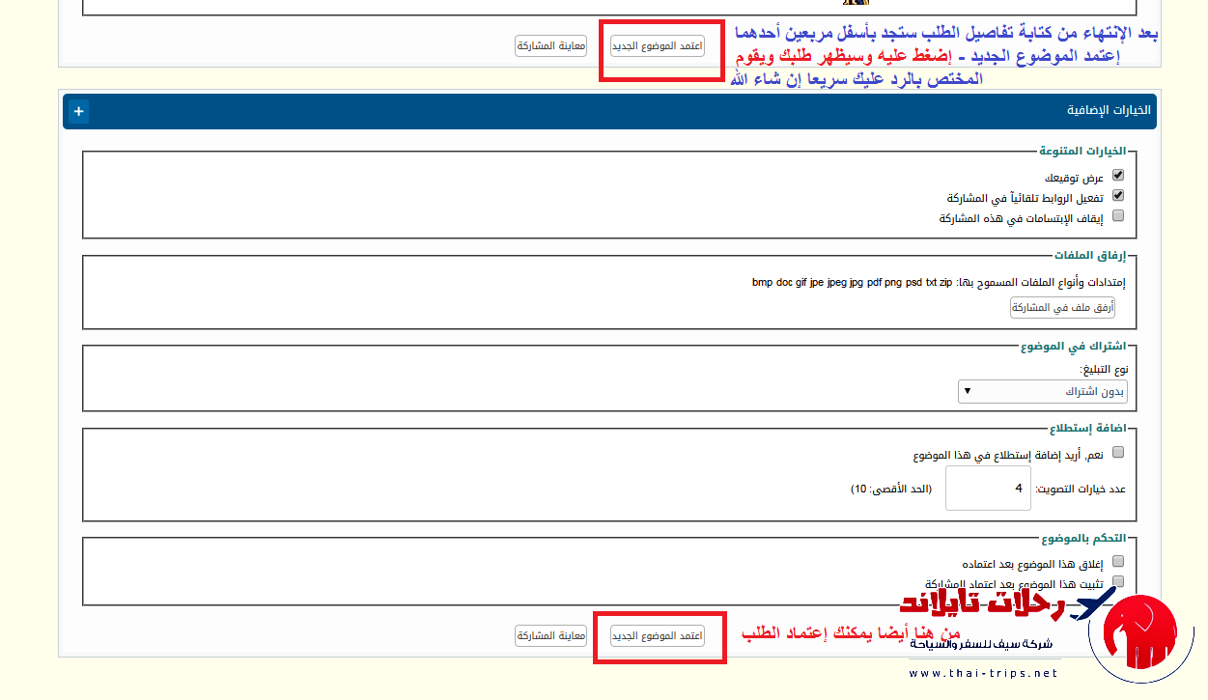Enable تثبيت هذا الموضوع checkbox
This screenshot has height=700, width=1208.
pyautogui.click(x=1118, y=581)
